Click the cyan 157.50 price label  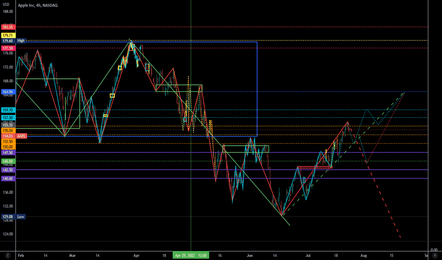(x=8, y=118)
